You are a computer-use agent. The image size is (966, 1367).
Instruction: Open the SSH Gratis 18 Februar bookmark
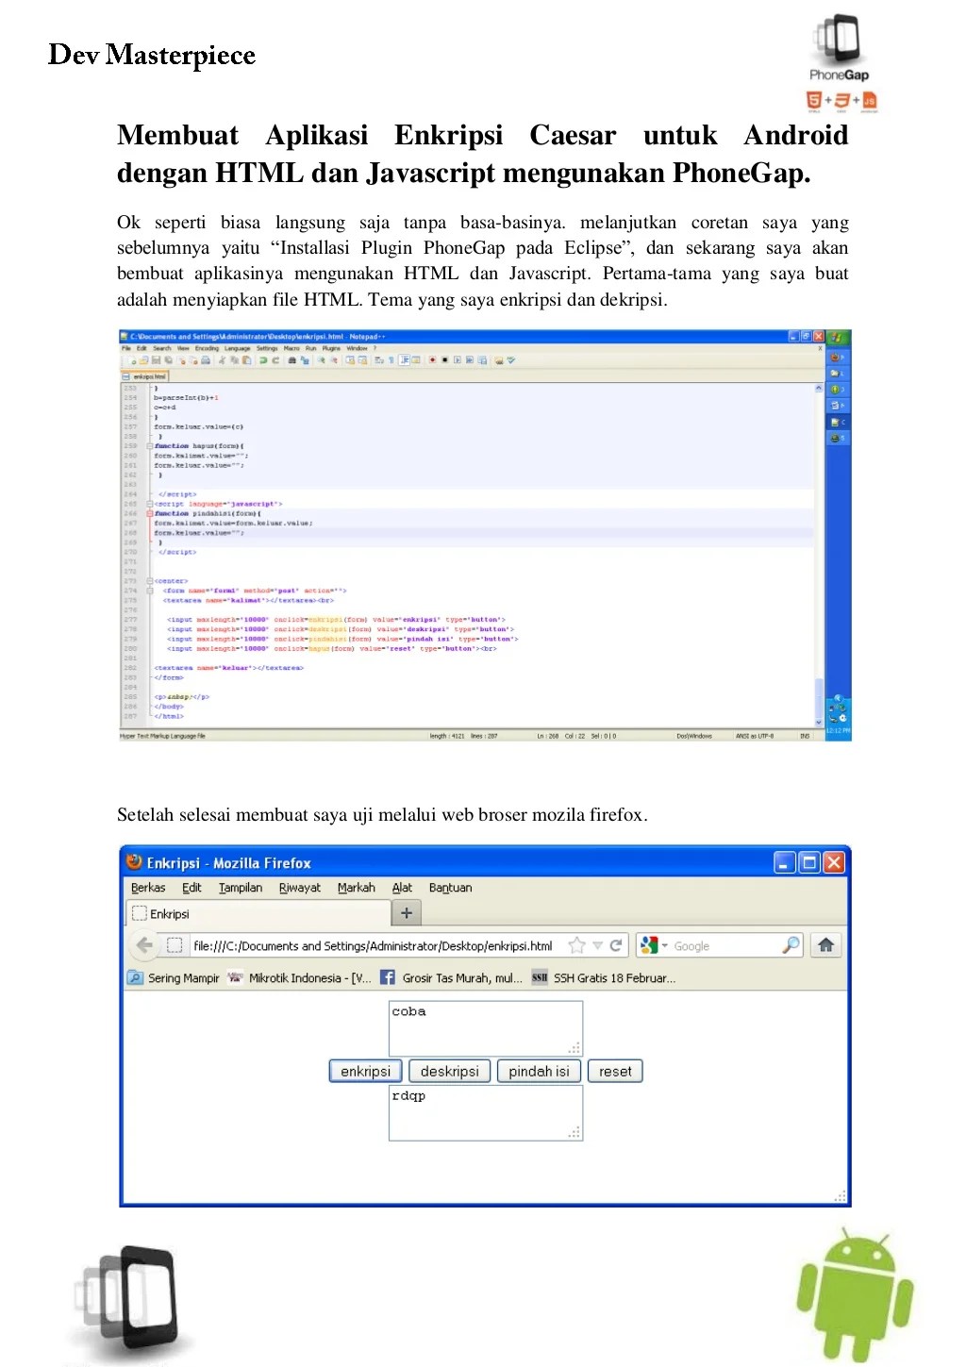604,978
